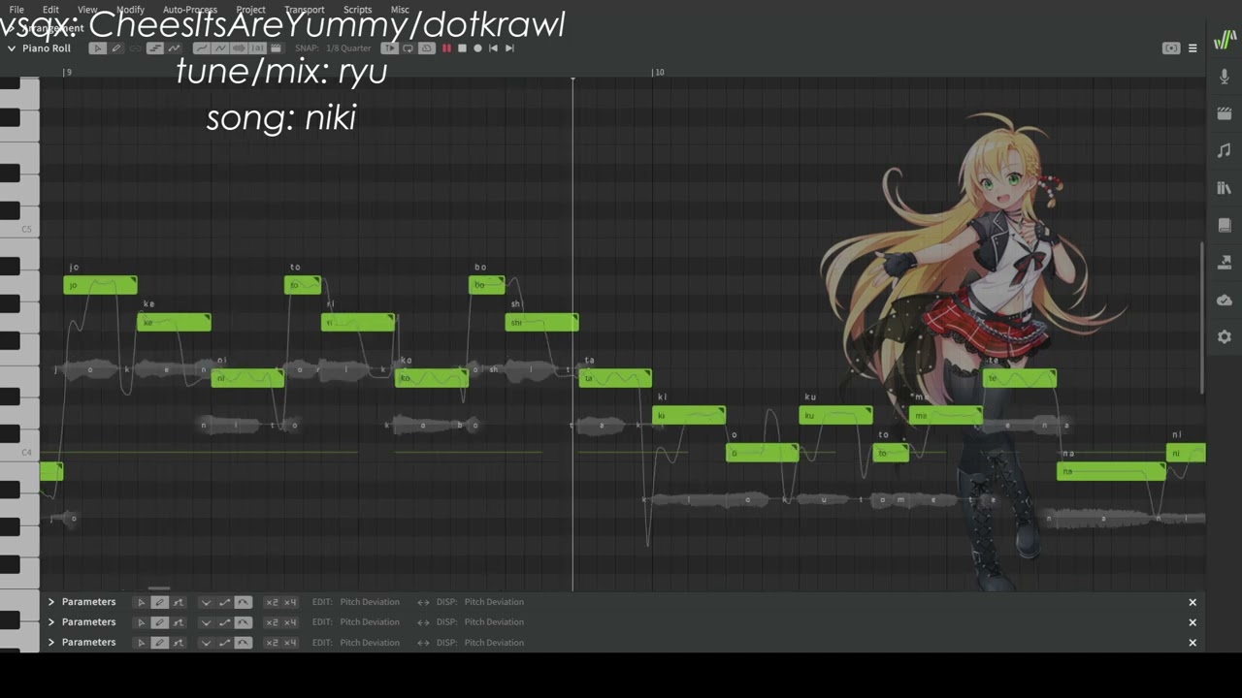Click the pause playback button
Screen dimensions: 1242x698
click(x=446, y=48)
